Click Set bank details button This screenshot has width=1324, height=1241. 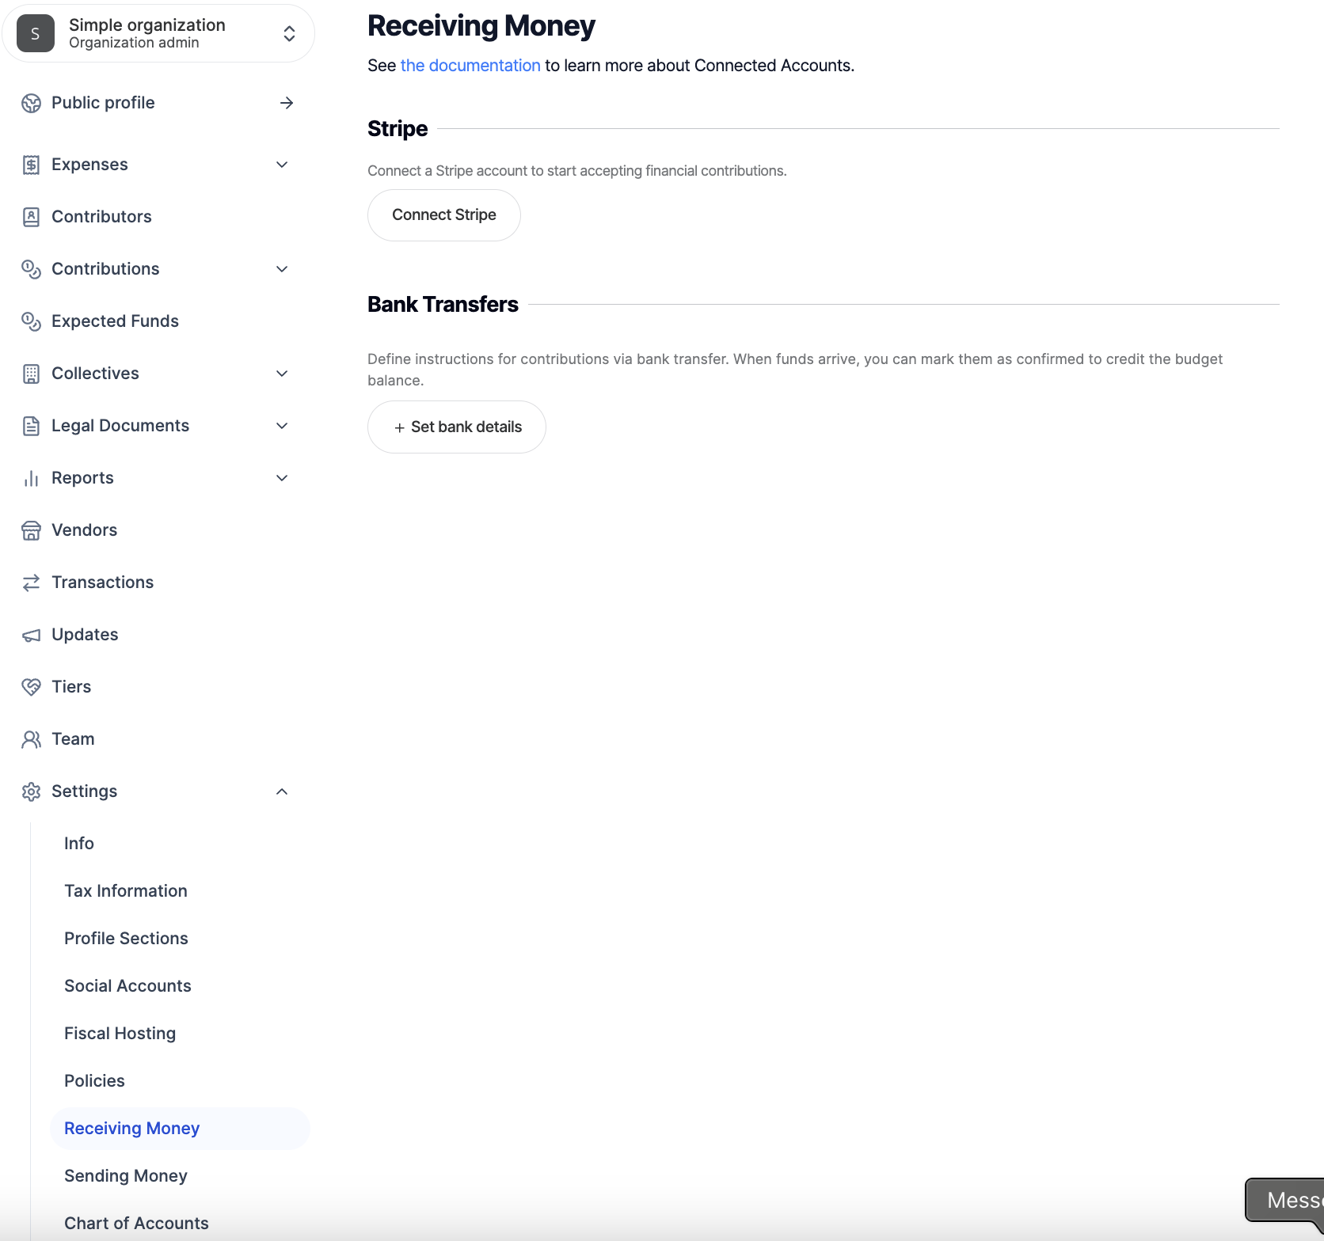457,427
